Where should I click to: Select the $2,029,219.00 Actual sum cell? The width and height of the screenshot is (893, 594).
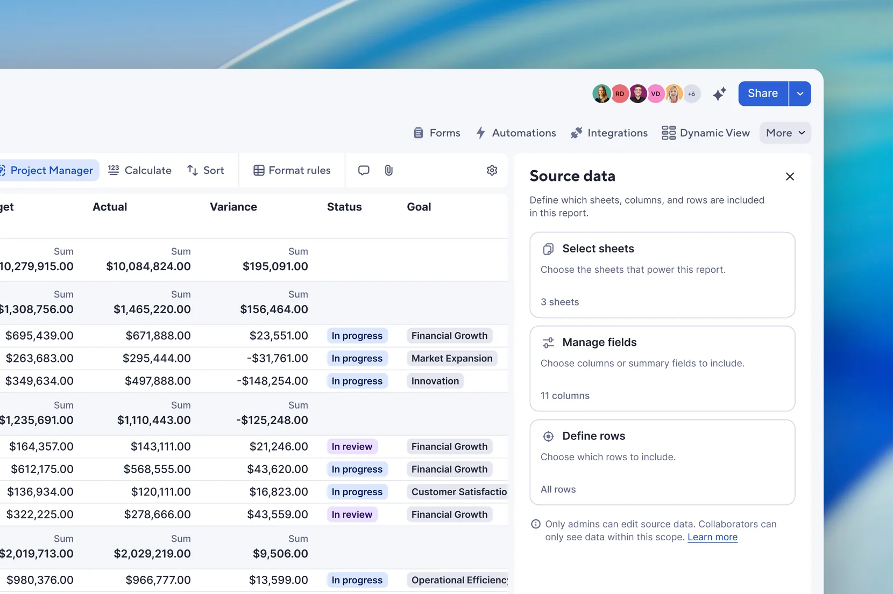[152, 554]
